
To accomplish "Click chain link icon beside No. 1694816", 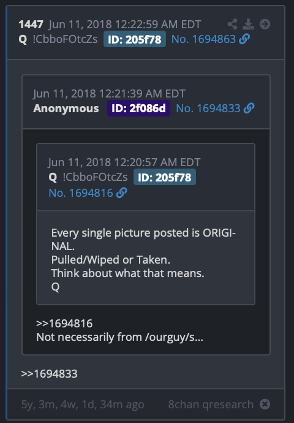I will point(121,193).
